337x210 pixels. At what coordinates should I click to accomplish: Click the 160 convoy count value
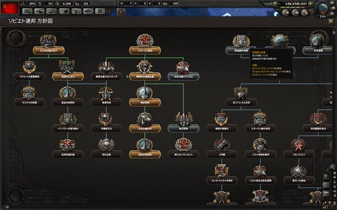click(x=175, y=3)
